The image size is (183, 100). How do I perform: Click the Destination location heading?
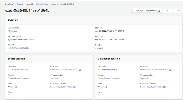(x=109, y=59)
